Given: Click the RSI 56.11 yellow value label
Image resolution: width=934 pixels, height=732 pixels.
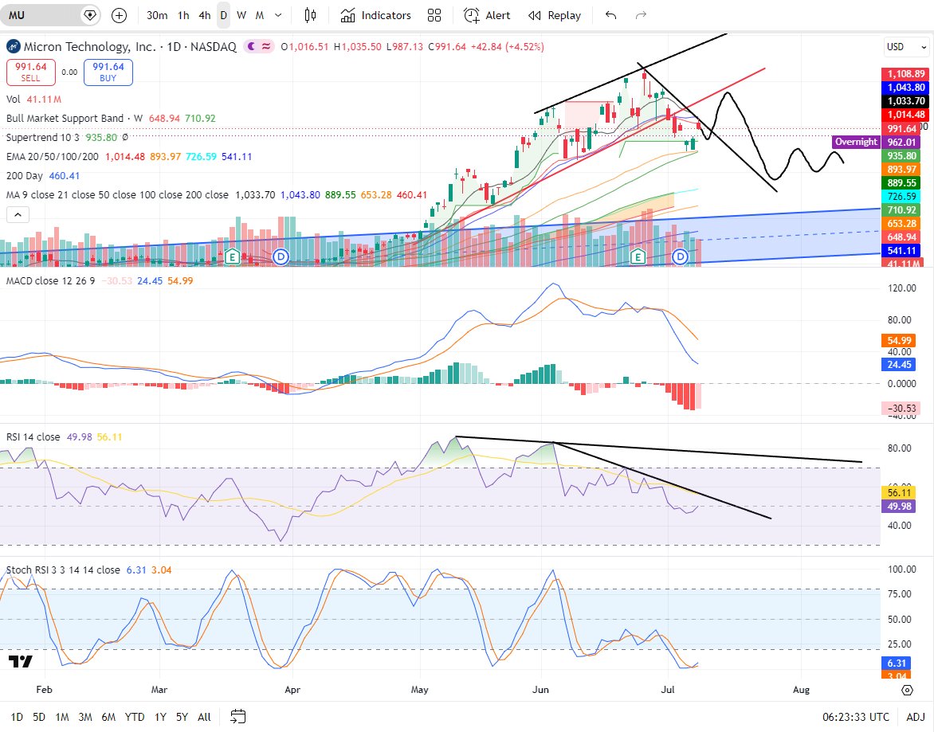Looking at the screenshot, I should coord(899,493).
